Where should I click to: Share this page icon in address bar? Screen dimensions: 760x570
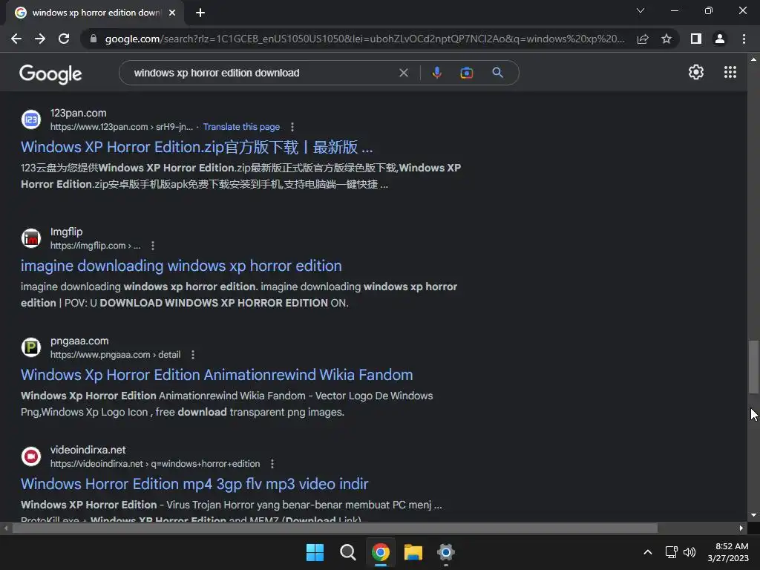(x=643, y=39)
